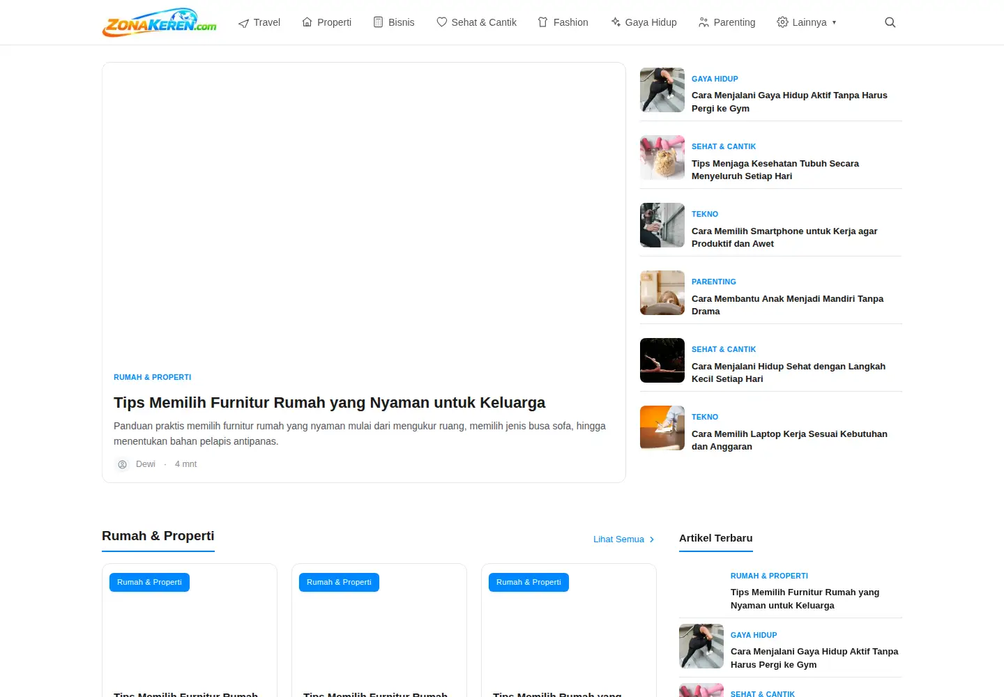Click the RUMAH & PROPERTI category label on featured article
Viewport: 1004px width, 697px height.
click(x=152, y=377)
